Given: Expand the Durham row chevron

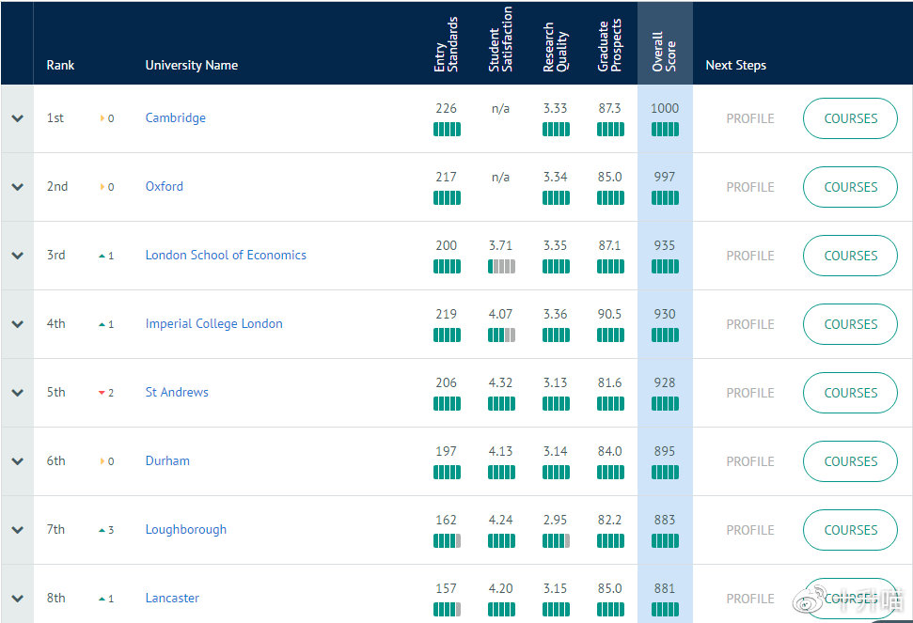Looking at the screenshot, I should (18, 461).
